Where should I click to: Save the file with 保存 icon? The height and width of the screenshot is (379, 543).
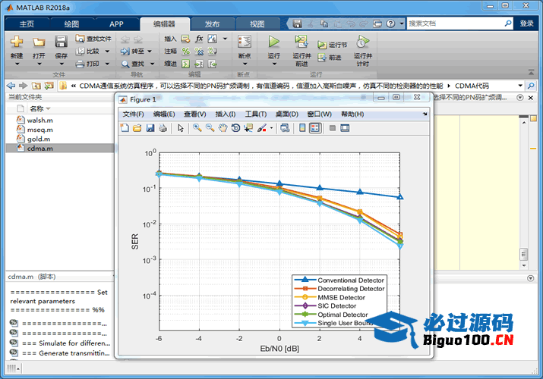pyautogui.click(x=61, y=42)
